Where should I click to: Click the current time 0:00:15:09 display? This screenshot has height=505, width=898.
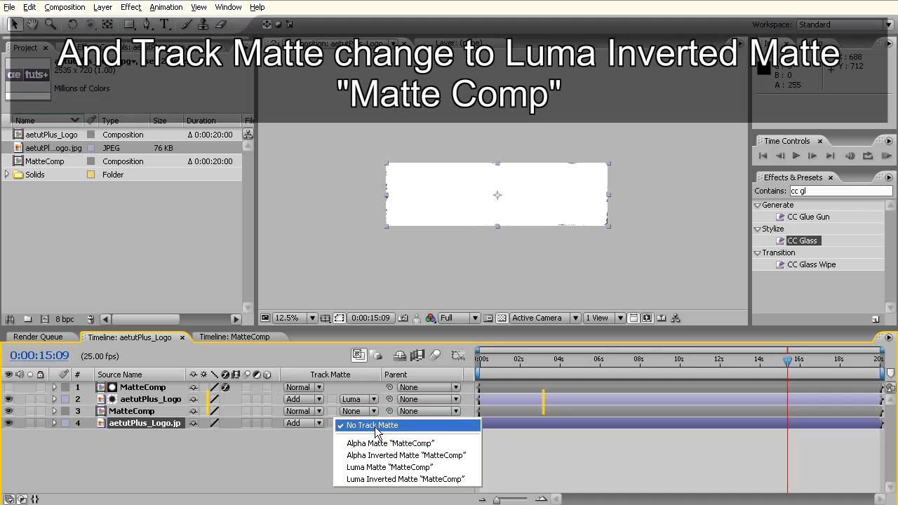39,356
